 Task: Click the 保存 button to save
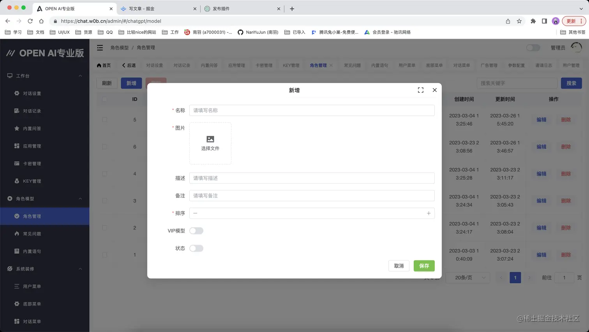pos(424,266)
